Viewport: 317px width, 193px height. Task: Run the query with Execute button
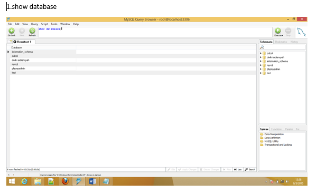click(278, 31)
